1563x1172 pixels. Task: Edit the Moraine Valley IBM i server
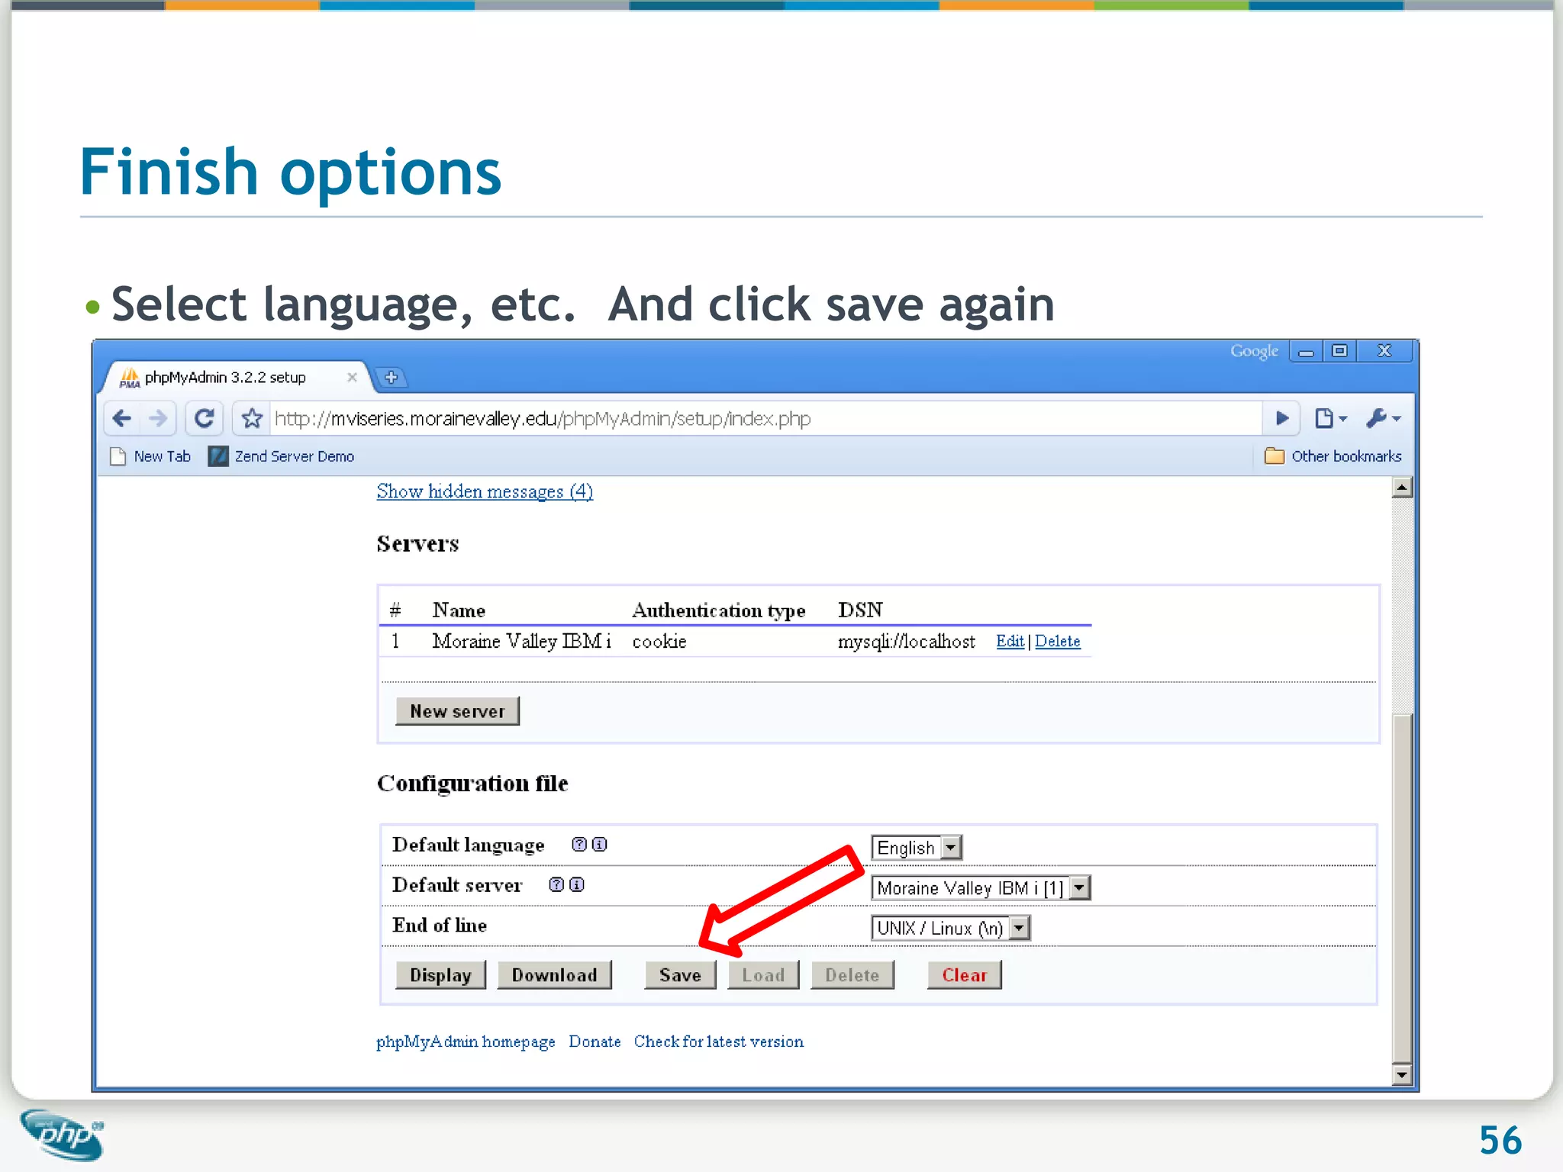pyautogui.click(x=1010, y=641)
